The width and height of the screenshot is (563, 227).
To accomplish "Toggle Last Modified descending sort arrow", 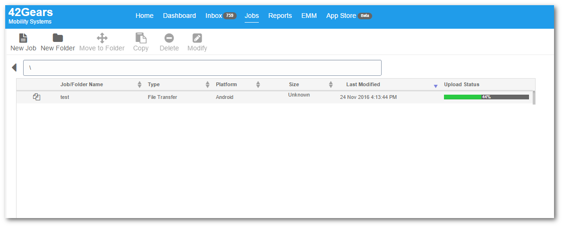I will click(435, 86).
